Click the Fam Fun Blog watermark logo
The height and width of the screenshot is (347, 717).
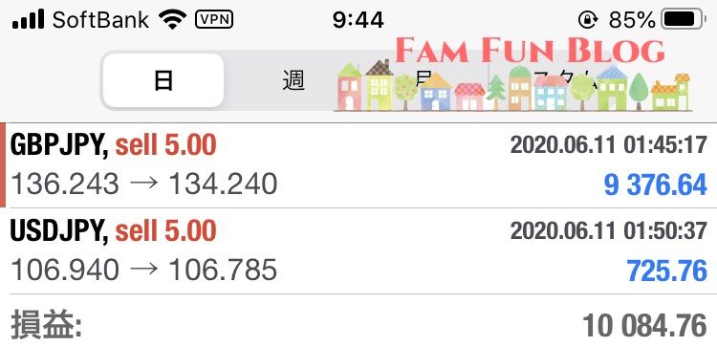(x=530, y=51)
